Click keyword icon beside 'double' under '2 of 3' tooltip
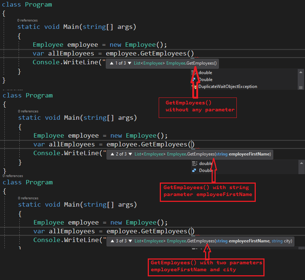Viewport: 305px width, 280px height. [194, 164]
